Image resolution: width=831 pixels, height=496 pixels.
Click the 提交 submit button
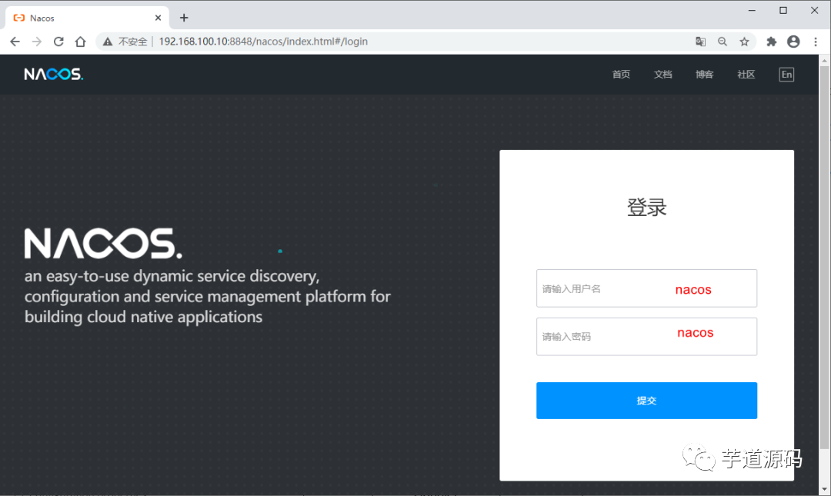tap(646, 401)
